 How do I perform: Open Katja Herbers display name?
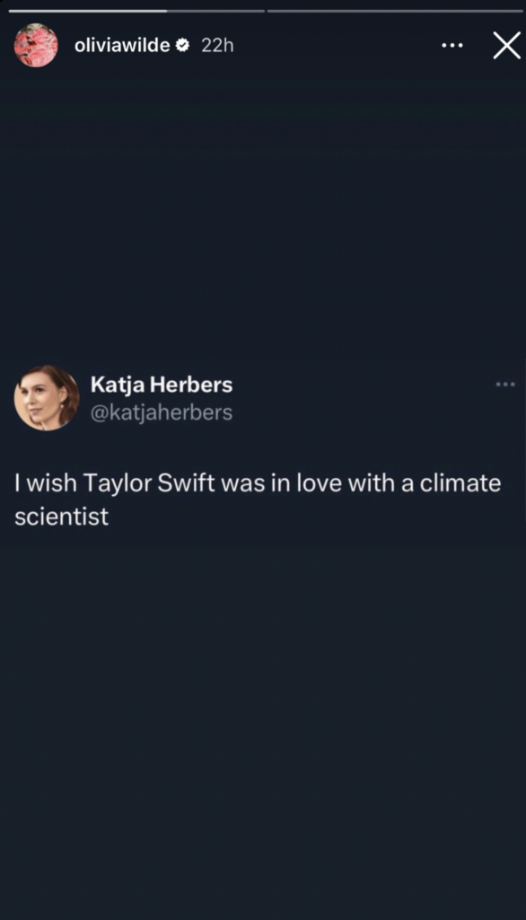point(162,385)
